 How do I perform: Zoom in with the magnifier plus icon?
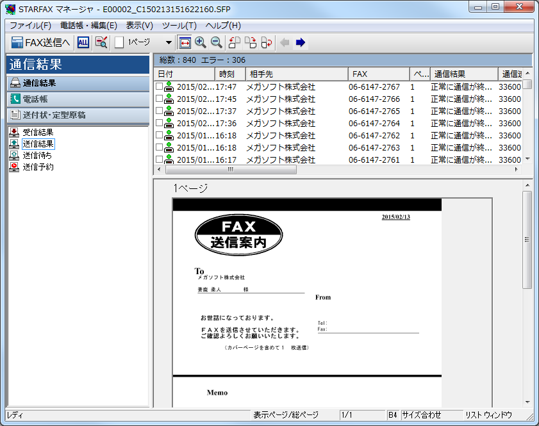201,42
